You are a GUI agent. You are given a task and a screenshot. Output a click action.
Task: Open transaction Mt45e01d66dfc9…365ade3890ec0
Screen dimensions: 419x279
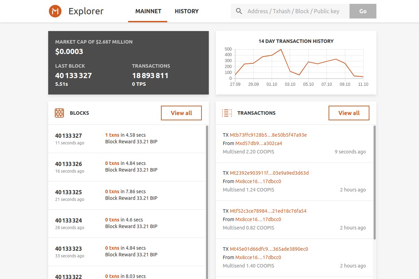269,249
